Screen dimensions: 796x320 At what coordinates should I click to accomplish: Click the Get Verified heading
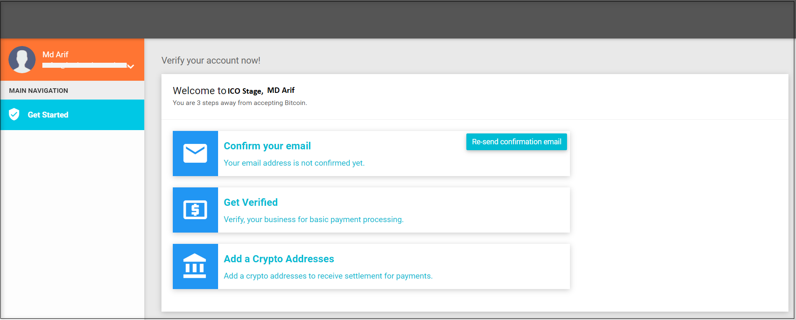coord(250,202)
